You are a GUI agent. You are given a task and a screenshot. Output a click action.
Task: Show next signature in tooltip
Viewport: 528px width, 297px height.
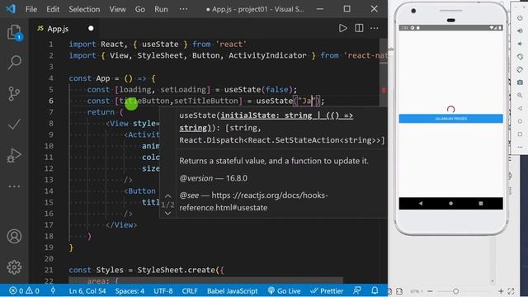pyautogui.click(x=168, y=213)
